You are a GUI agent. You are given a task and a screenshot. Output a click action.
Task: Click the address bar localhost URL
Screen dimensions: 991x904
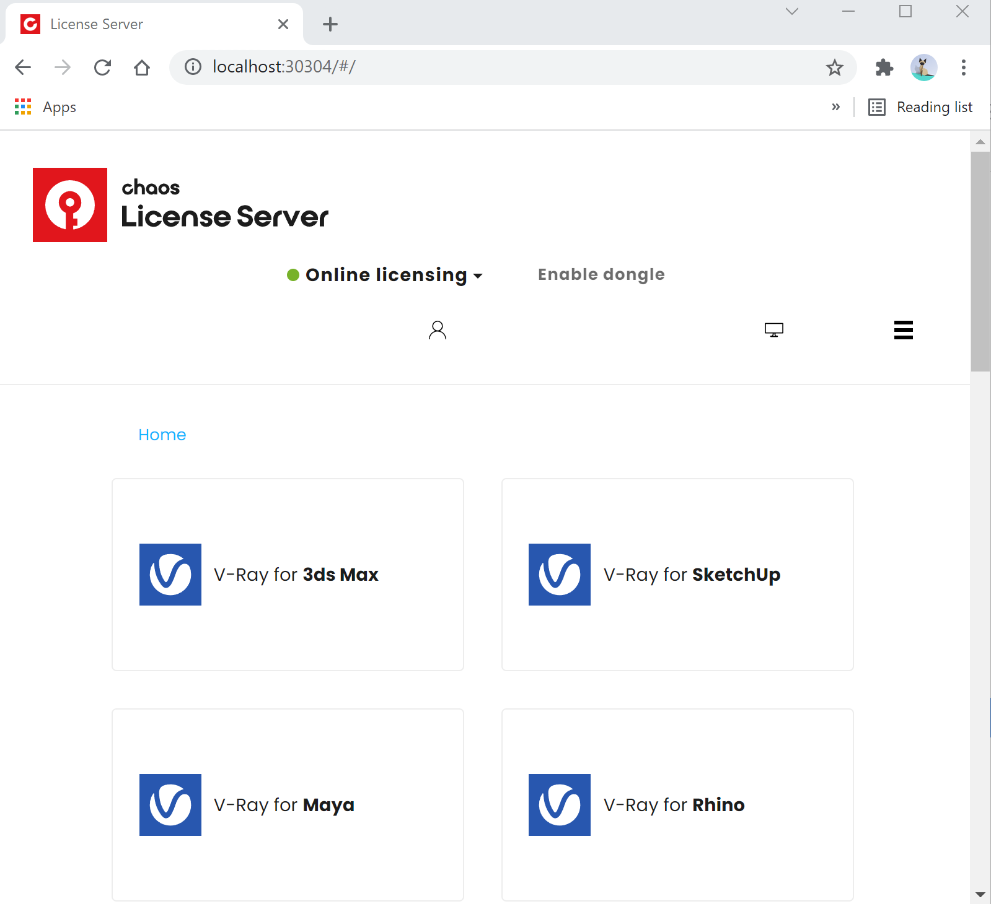click(284, 67)
